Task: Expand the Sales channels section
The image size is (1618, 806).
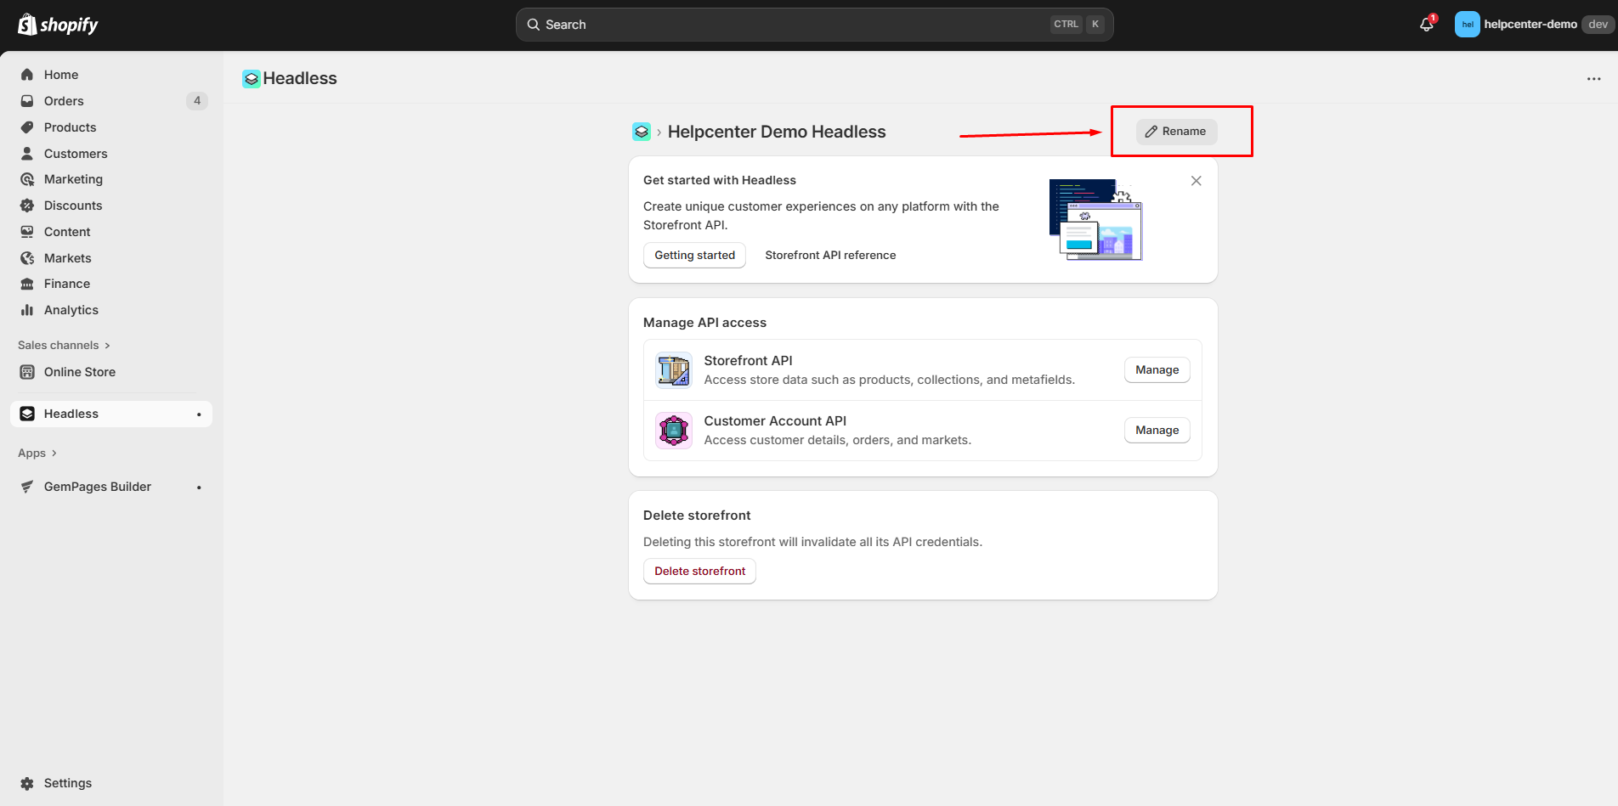Action: click(64, 345)
